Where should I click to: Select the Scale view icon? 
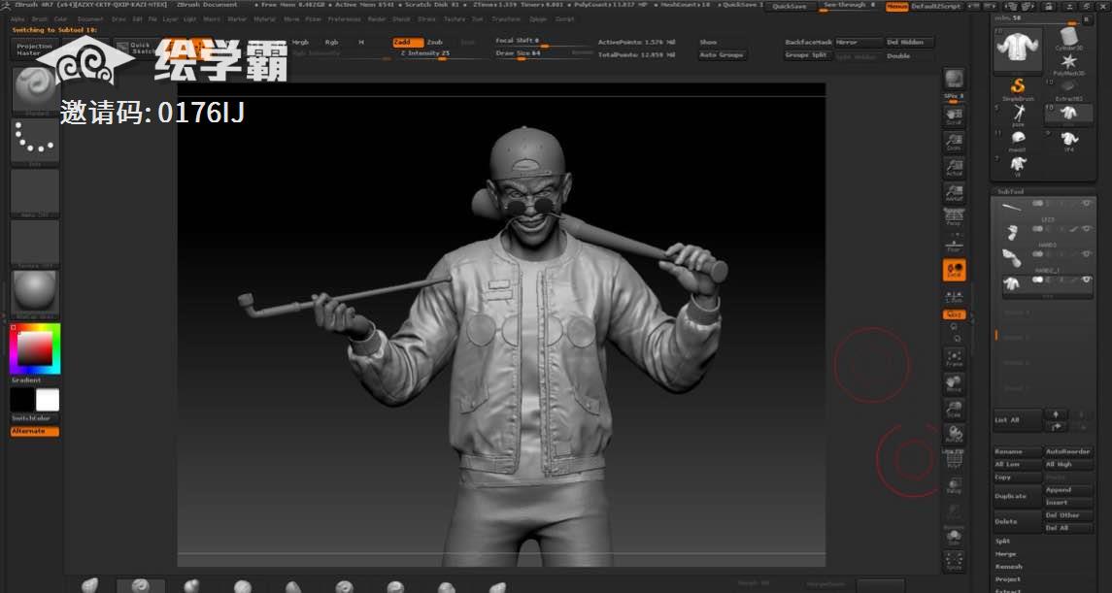954,409
